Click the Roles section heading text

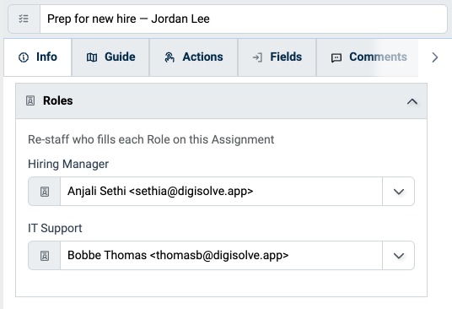[x=58, y=100]
